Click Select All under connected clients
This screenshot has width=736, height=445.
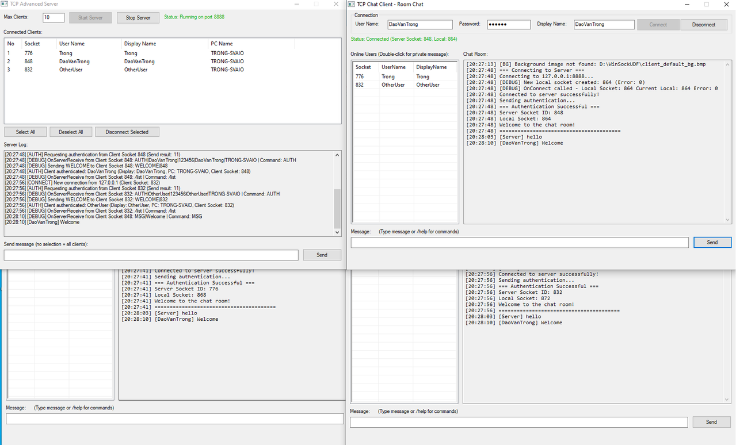pyautogui.click(x=25, y=132)
